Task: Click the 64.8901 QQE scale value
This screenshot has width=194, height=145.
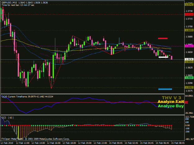Action: click(189, 96)
